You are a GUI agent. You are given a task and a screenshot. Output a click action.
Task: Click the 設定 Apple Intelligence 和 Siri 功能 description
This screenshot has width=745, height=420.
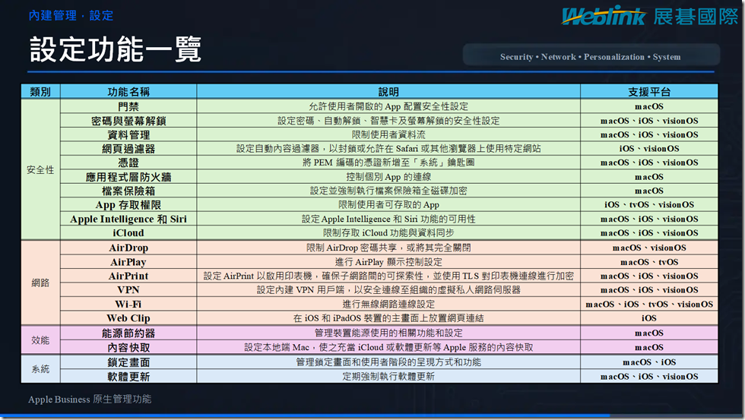pyautogui.click(x=388, y=219)
